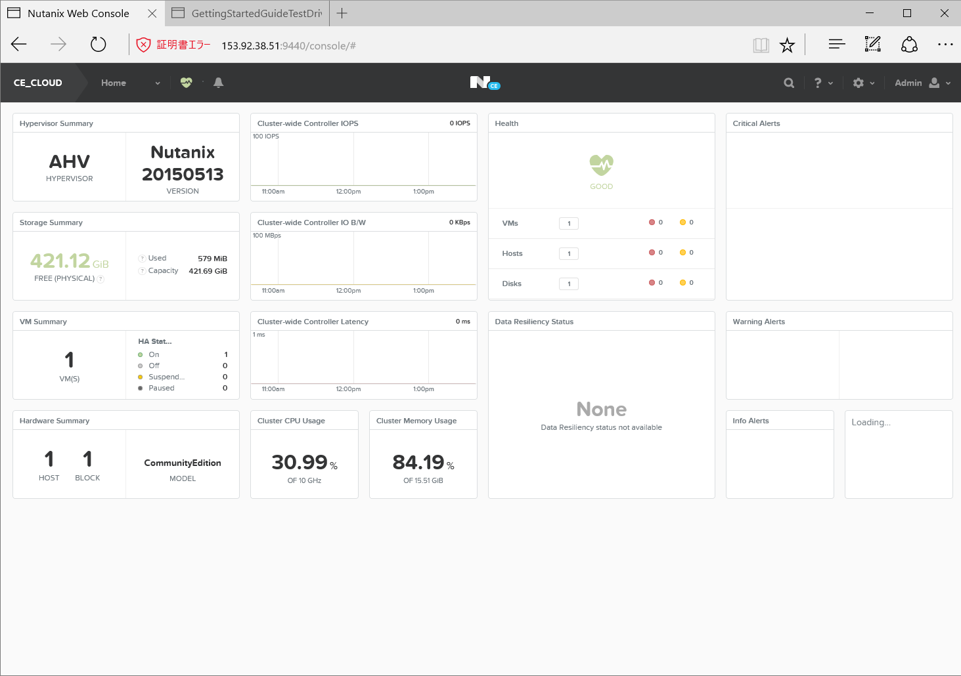The width and height of the screenshot is (961, 676).
Task: Click the 1 VM(S) count
Action: point(70,360)
